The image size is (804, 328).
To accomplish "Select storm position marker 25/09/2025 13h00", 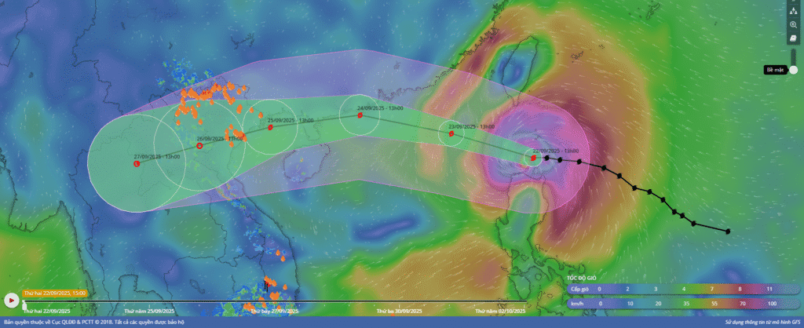I will click(x=270, y=127).
